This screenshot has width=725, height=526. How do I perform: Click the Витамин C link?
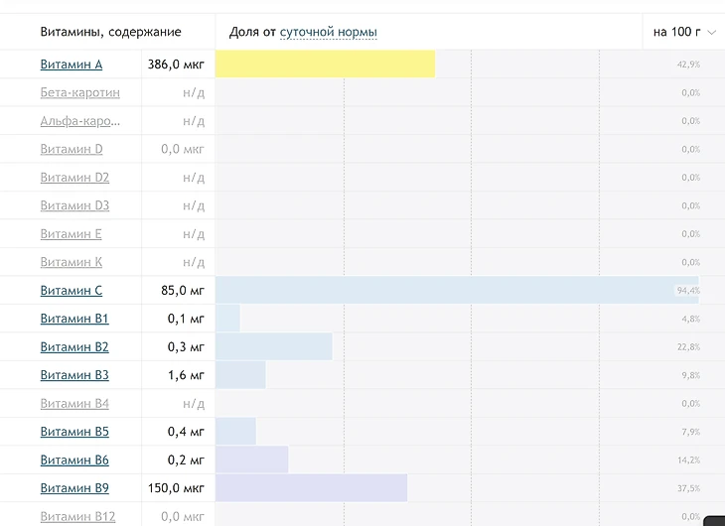[72, 291]
